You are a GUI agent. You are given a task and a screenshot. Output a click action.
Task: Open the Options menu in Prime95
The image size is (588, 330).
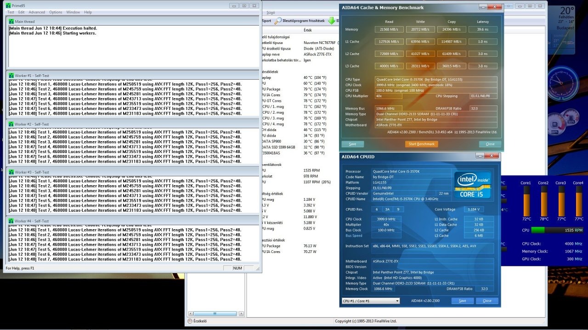pos(56,12)
